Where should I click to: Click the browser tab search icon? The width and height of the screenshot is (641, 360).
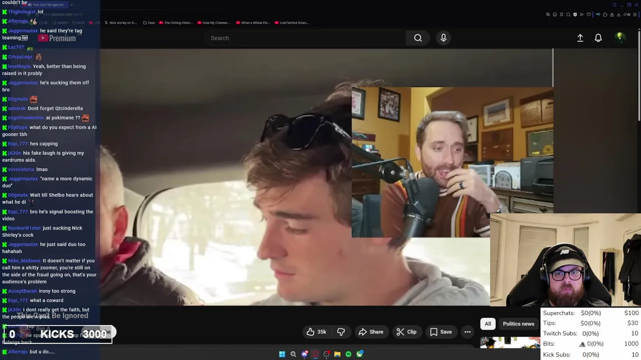pos(614,4)
